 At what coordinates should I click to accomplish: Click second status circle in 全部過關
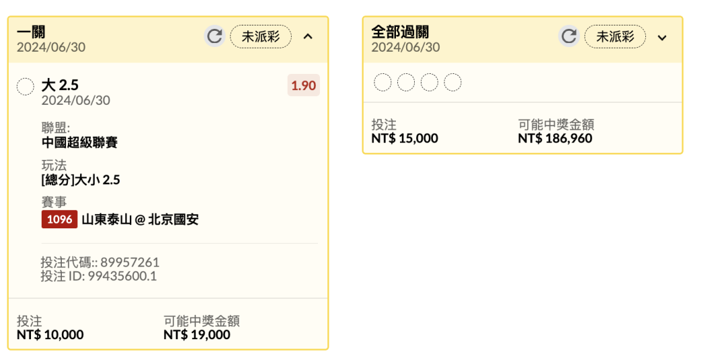click(406, 83)
